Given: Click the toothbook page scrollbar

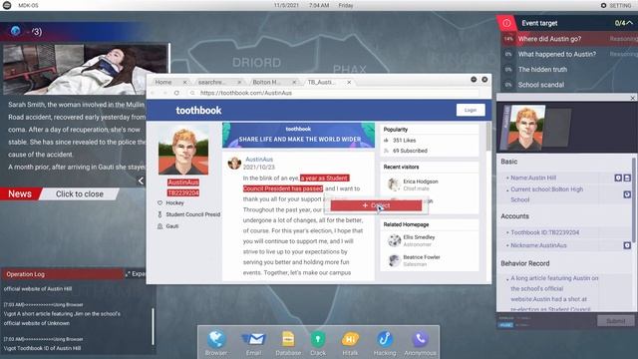Looking at the screenshot, I should click(x=488, y=137).
